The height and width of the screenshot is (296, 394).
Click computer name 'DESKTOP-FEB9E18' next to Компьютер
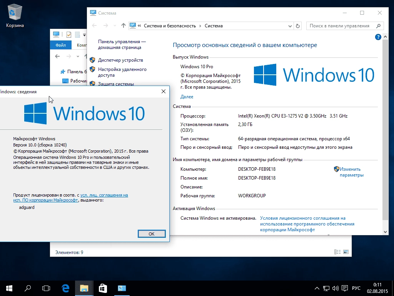pyautogui.click(x=257, y=169)
